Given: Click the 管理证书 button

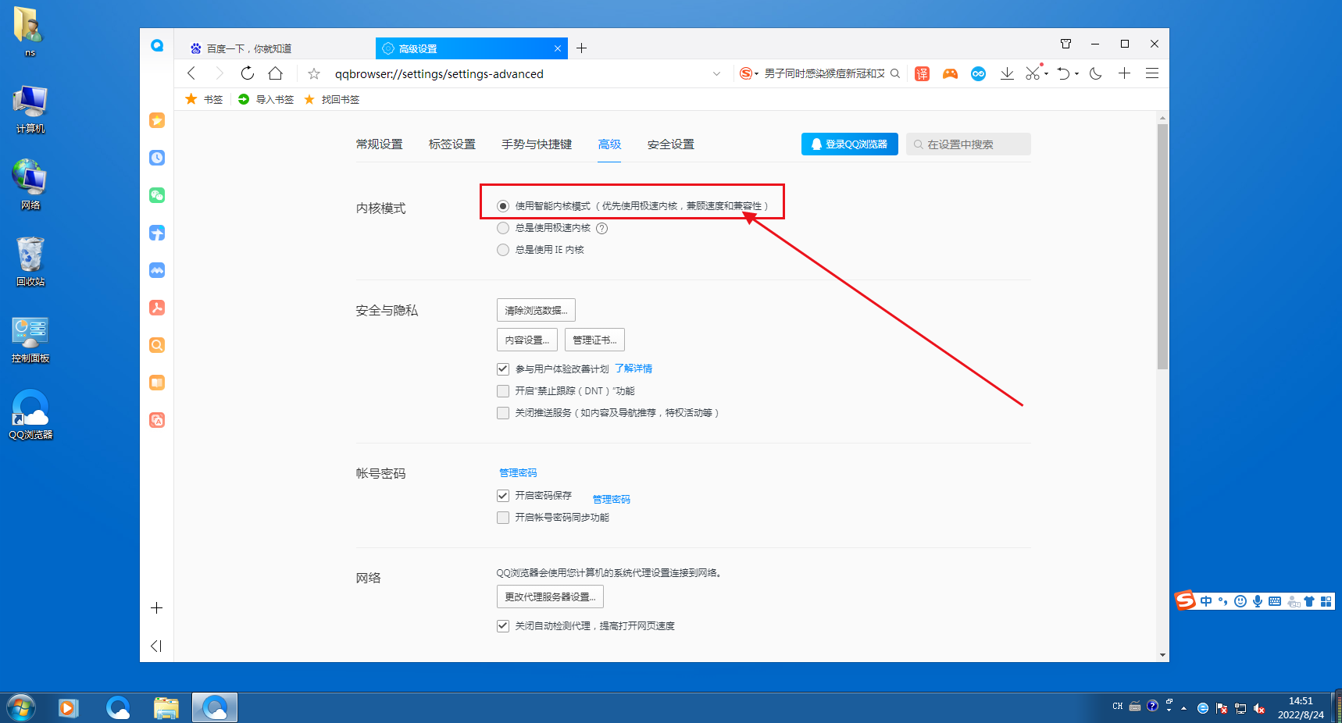Looking at the screenshot, I should pos(594,340).
